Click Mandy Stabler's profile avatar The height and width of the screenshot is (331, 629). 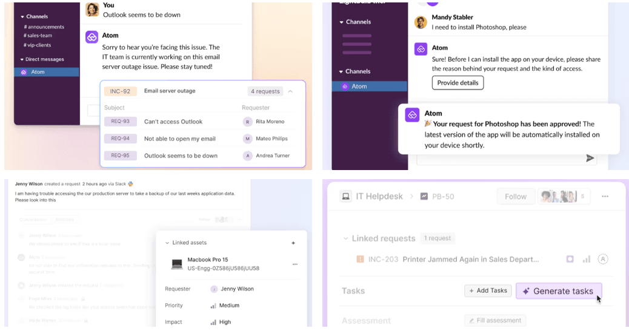coord(421,22)
